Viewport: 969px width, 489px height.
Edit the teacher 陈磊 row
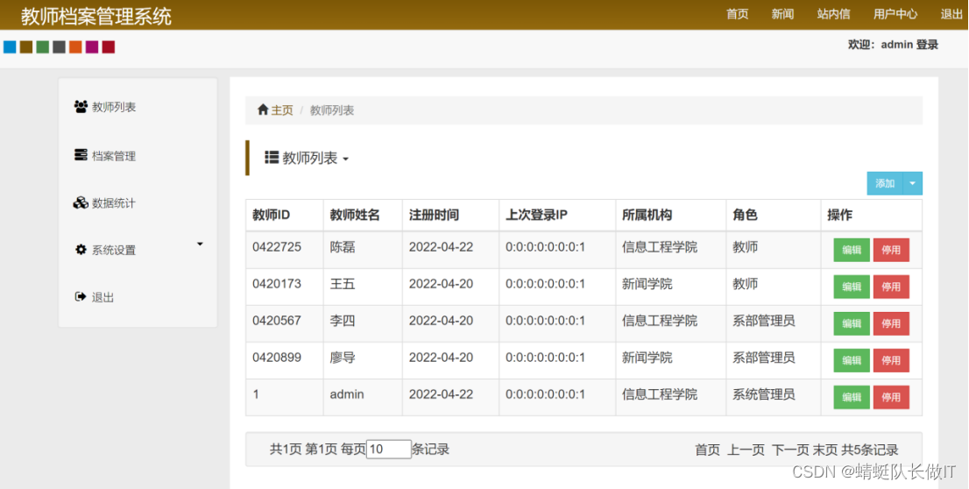pos(852,250)
